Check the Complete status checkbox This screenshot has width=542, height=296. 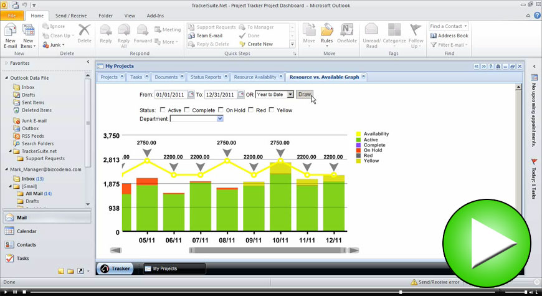187,110
